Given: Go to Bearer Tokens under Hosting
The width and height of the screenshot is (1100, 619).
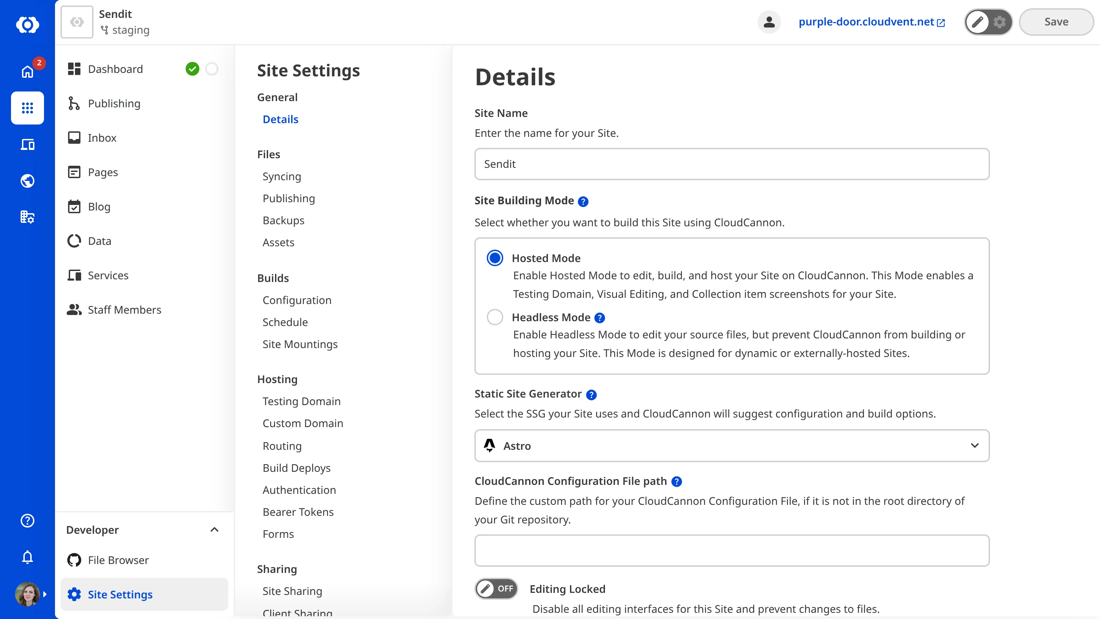Looking at the screenshot, I should coord(298,512).
